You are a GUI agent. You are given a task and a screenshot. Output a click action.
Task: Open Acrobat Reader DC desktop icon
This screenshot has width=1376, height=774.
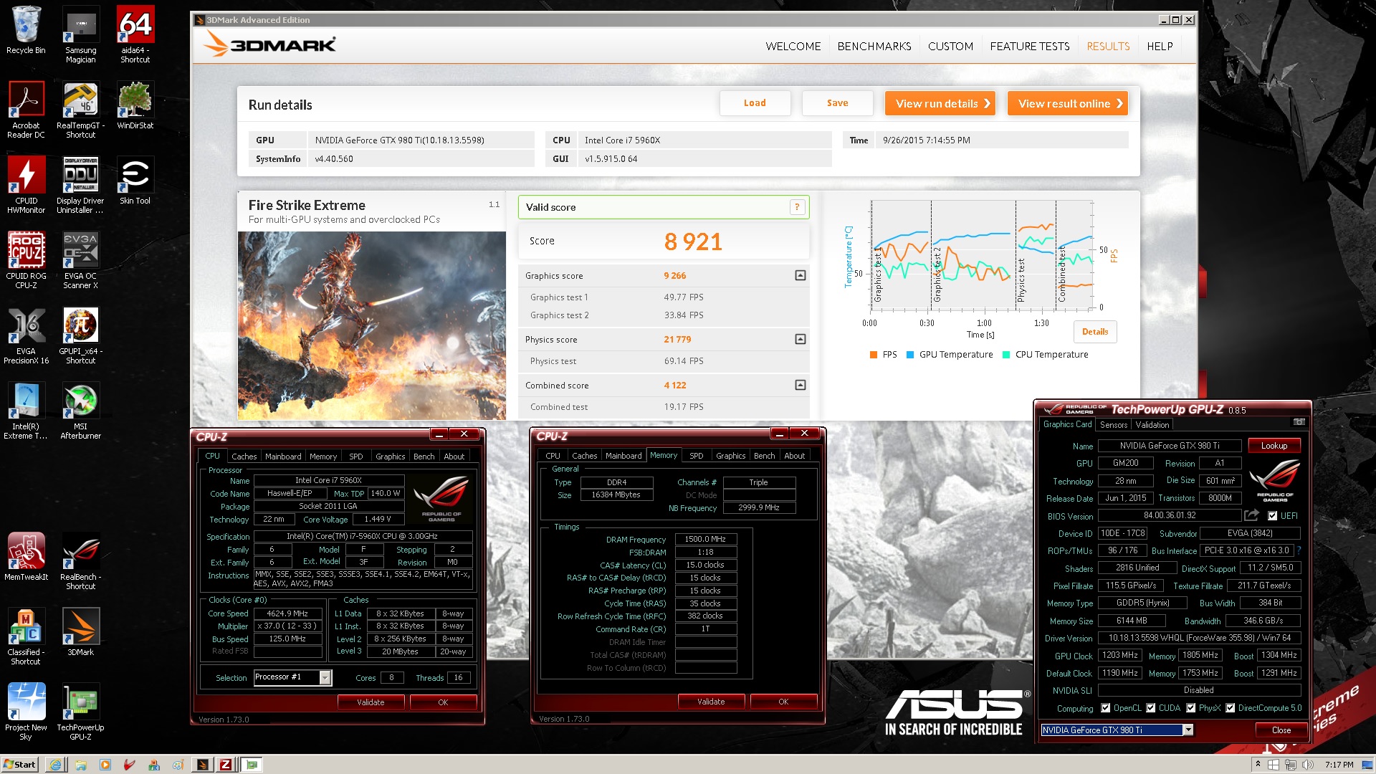click(26, 110)
